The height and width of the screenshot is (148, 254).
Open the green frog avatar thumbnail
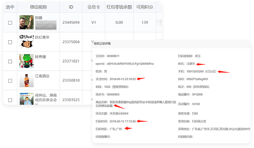tap(27, 61)
